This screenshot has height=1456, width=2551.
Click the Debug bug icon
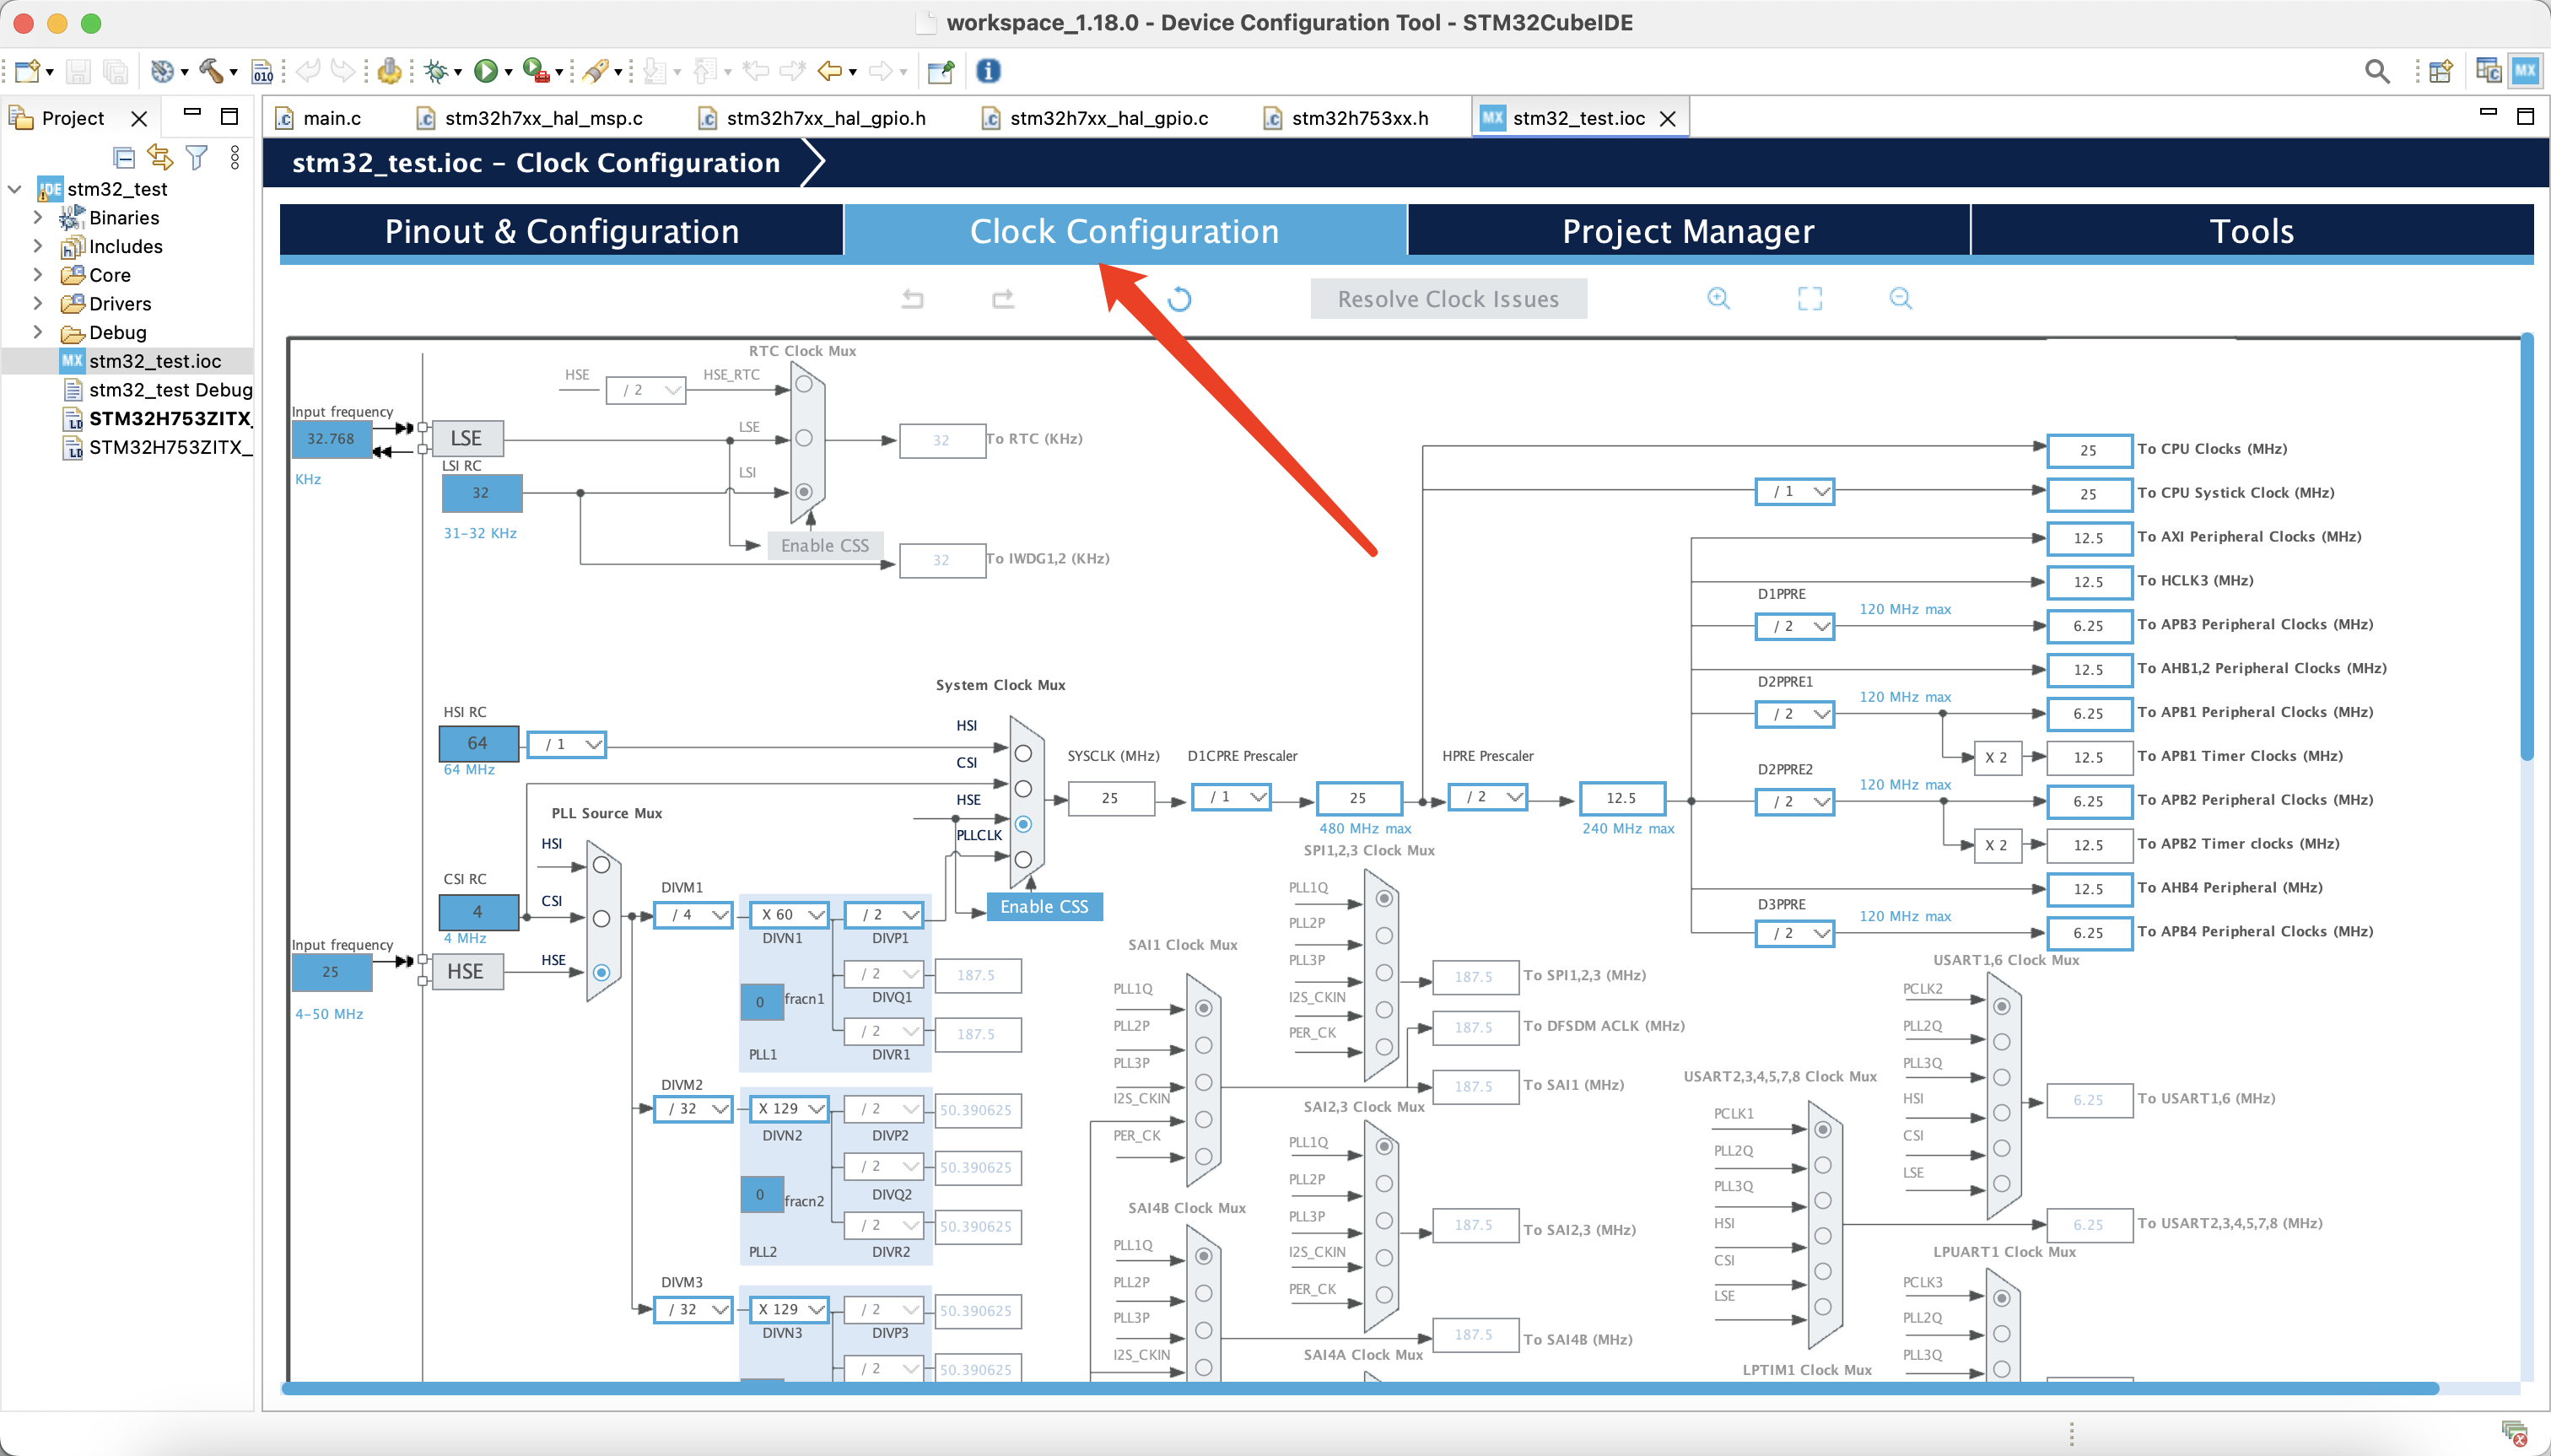tap(436, 71)
